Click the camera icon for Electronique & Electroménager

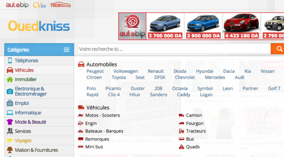click(10, 91)
